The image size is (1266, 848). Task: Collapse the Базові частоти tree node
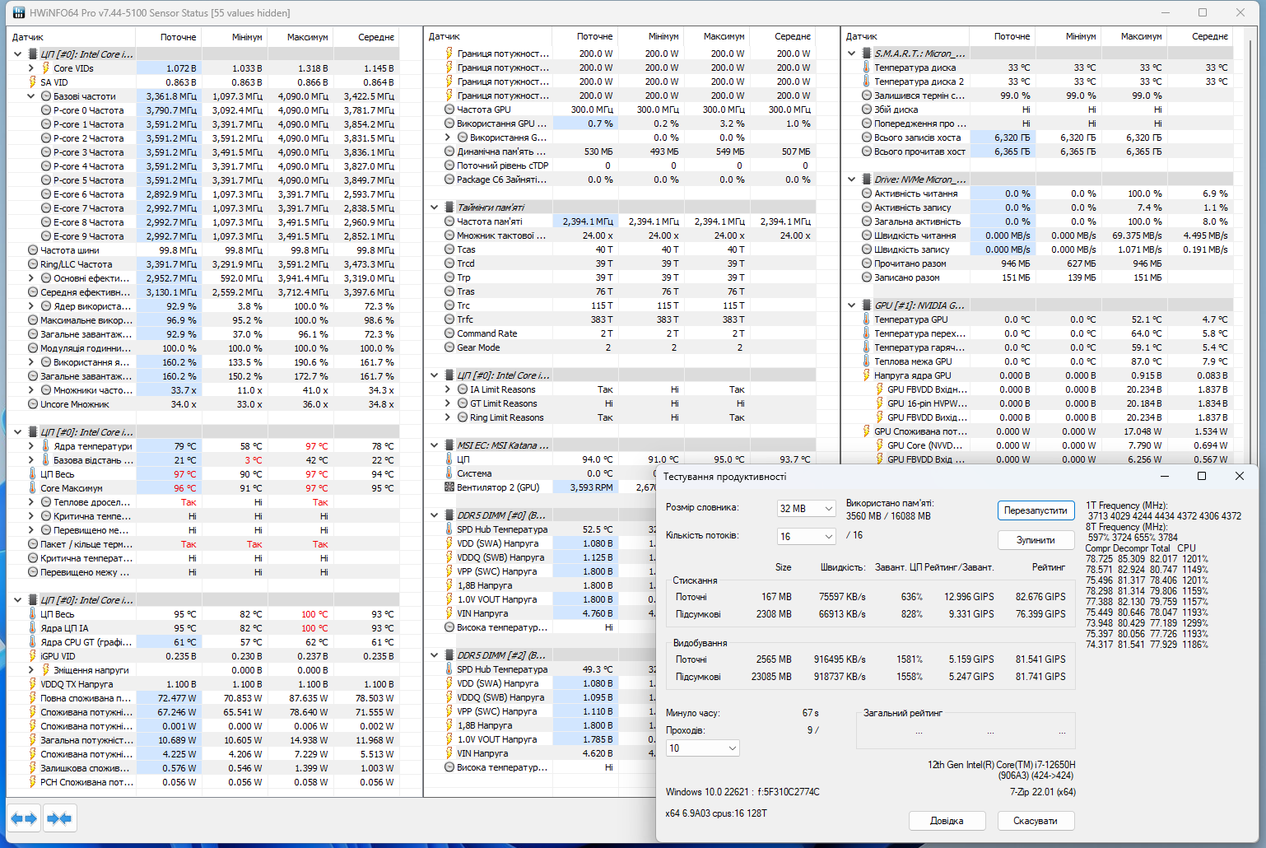pyautogui.click(x=30, y=96)
